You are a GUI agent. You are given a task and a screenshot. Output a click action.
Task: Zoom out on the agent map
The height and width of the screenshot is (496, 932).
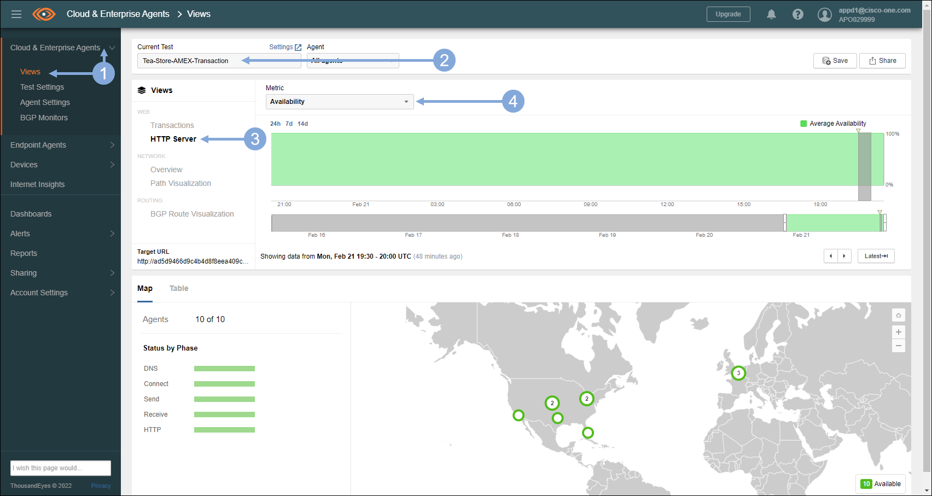pos(898,346)
